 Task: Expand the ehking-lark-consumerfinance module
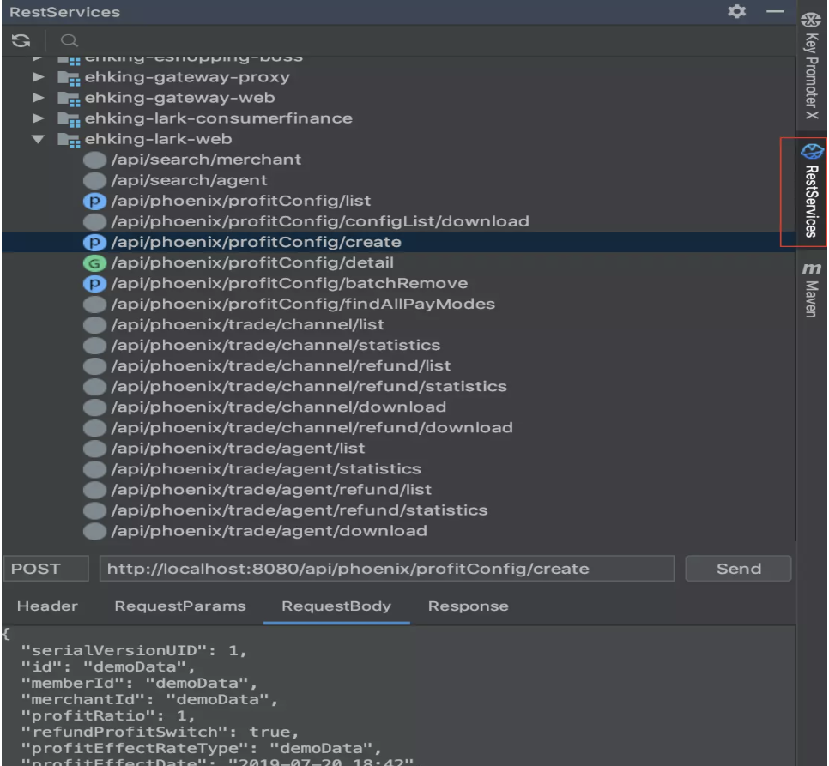coord(38,118)
